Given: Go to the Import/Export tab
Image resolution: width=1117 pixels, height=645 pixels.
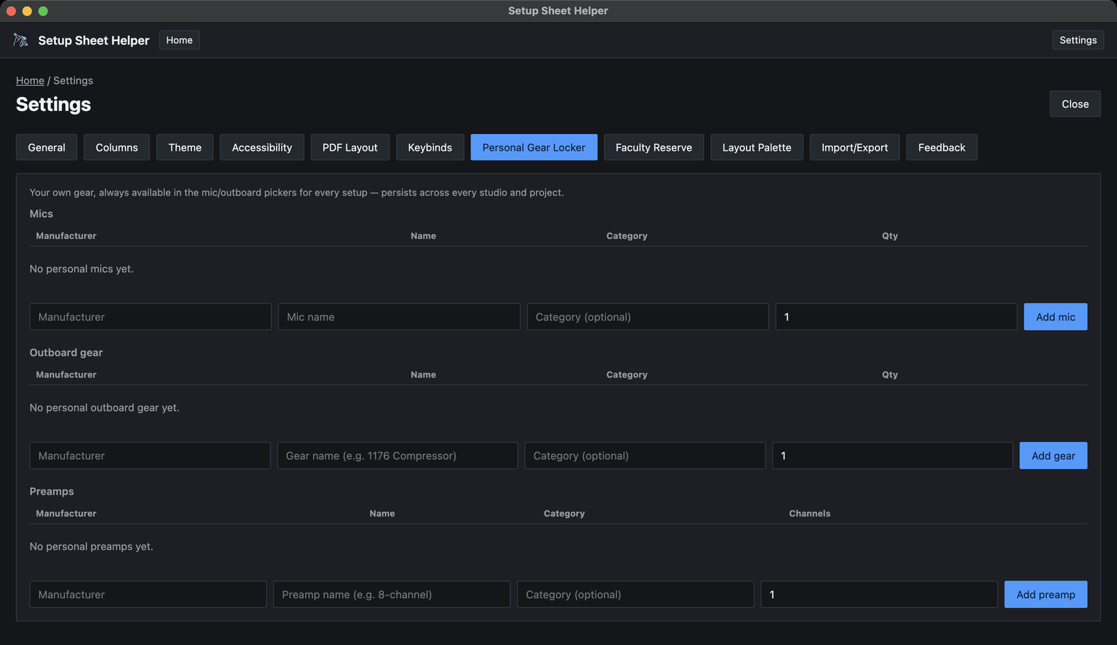Looking at the screenshot, I should pyautogui.click(x=855, y=147).
